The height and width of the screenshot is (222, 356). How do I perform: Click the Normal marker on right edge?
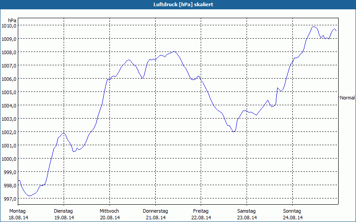click(348, 97)
